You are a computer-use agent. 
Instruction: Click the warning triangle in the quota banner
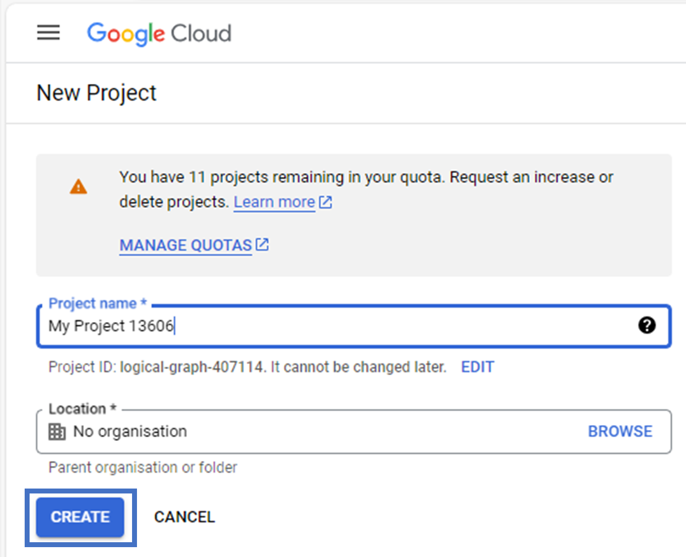pos(78,187)
